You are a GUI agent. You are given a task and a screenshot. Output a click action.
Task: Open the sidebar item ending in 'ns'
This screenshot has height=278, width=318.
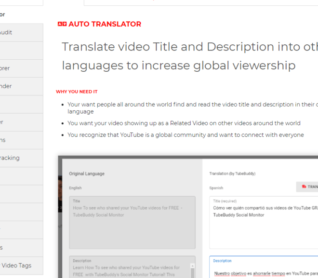pyautogui.click(x=21, y=140)
